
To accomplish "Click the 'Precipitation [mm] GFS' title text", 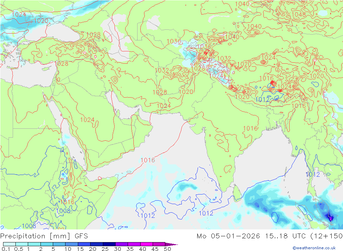I will [44, 236].
